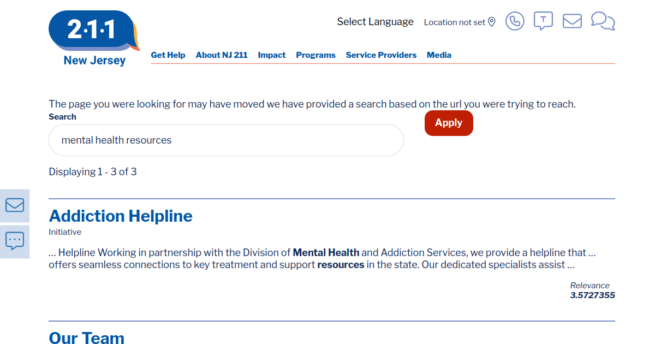Click the 2-1-1 New Jersey logo

coord(94,38)
